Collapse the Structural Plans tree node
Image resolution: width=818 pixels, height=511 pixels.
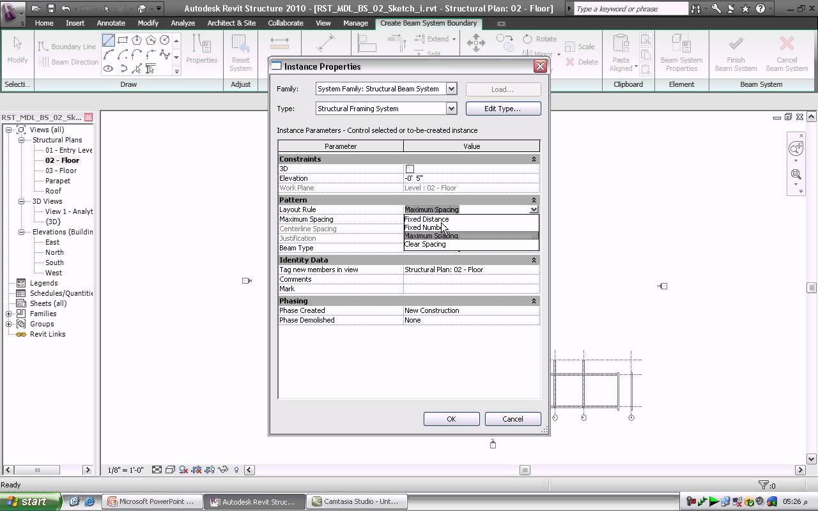[21, 140]
